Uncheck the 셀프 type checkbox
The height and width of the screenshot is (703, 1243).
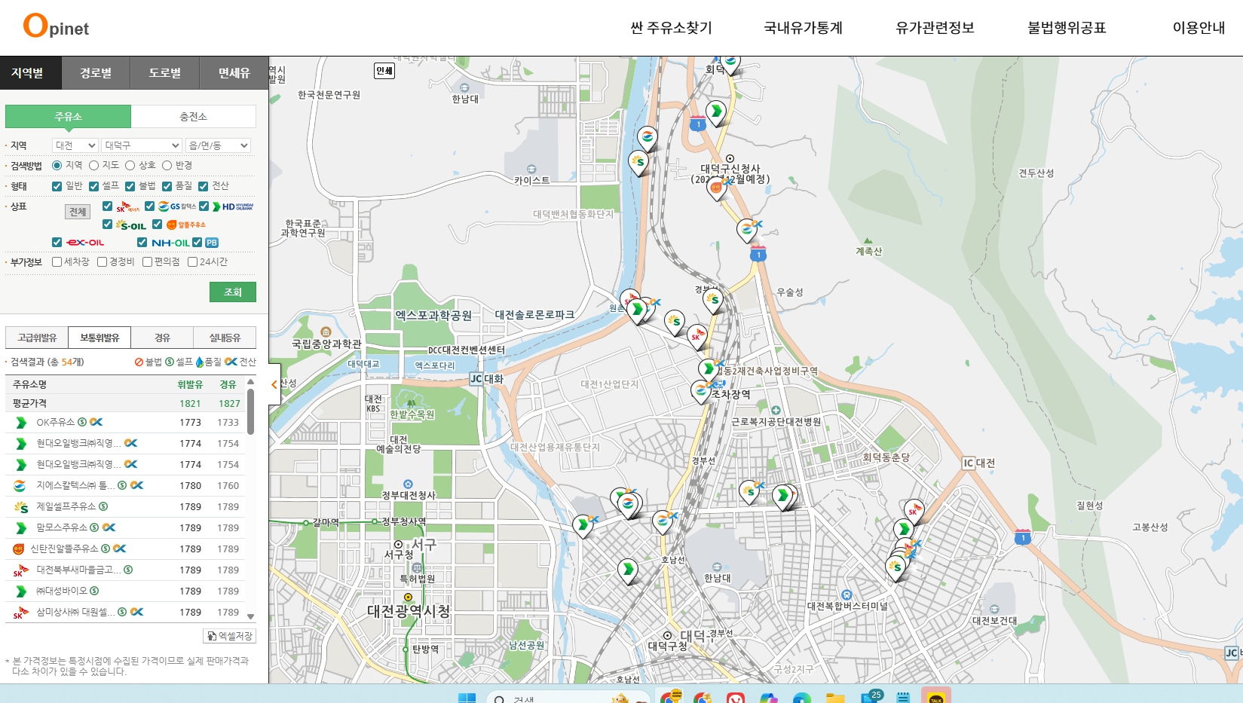[x=93, y=186]
